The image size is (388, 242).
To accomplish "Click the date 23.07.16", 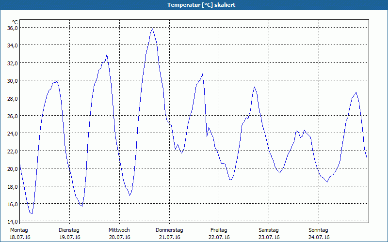I will tap(269, 237).
